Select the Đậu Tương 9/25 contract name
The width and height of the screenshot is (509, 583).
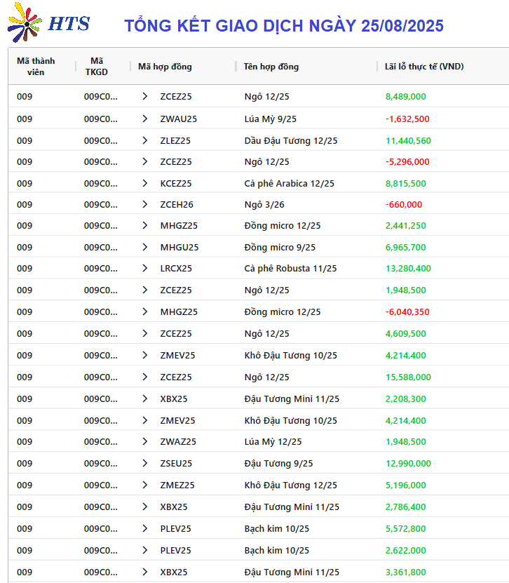(278, 464)
